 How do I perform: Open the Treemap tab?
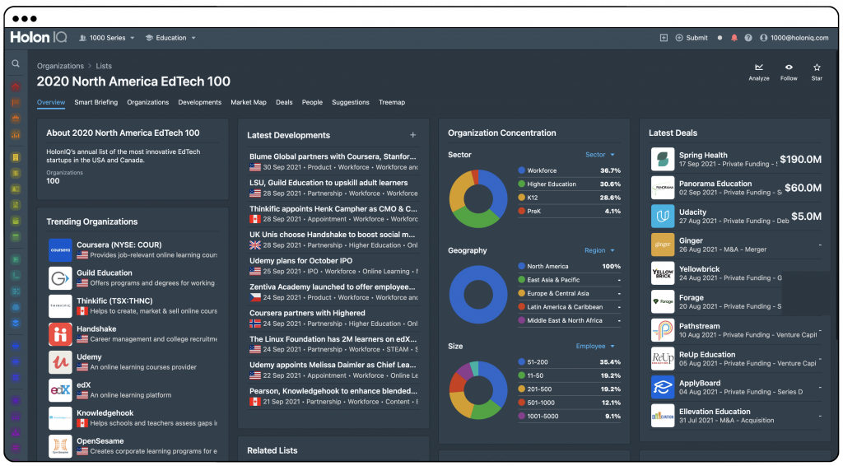(392, 102)
